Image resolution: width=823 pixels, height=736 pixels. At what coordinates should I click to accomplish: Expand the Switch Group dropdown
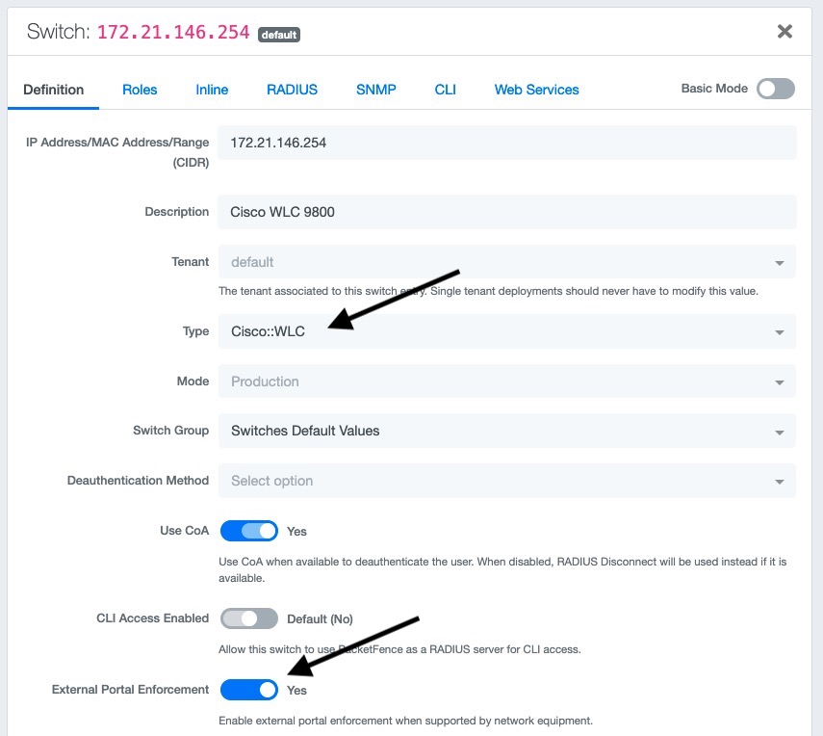click(506, 431)
